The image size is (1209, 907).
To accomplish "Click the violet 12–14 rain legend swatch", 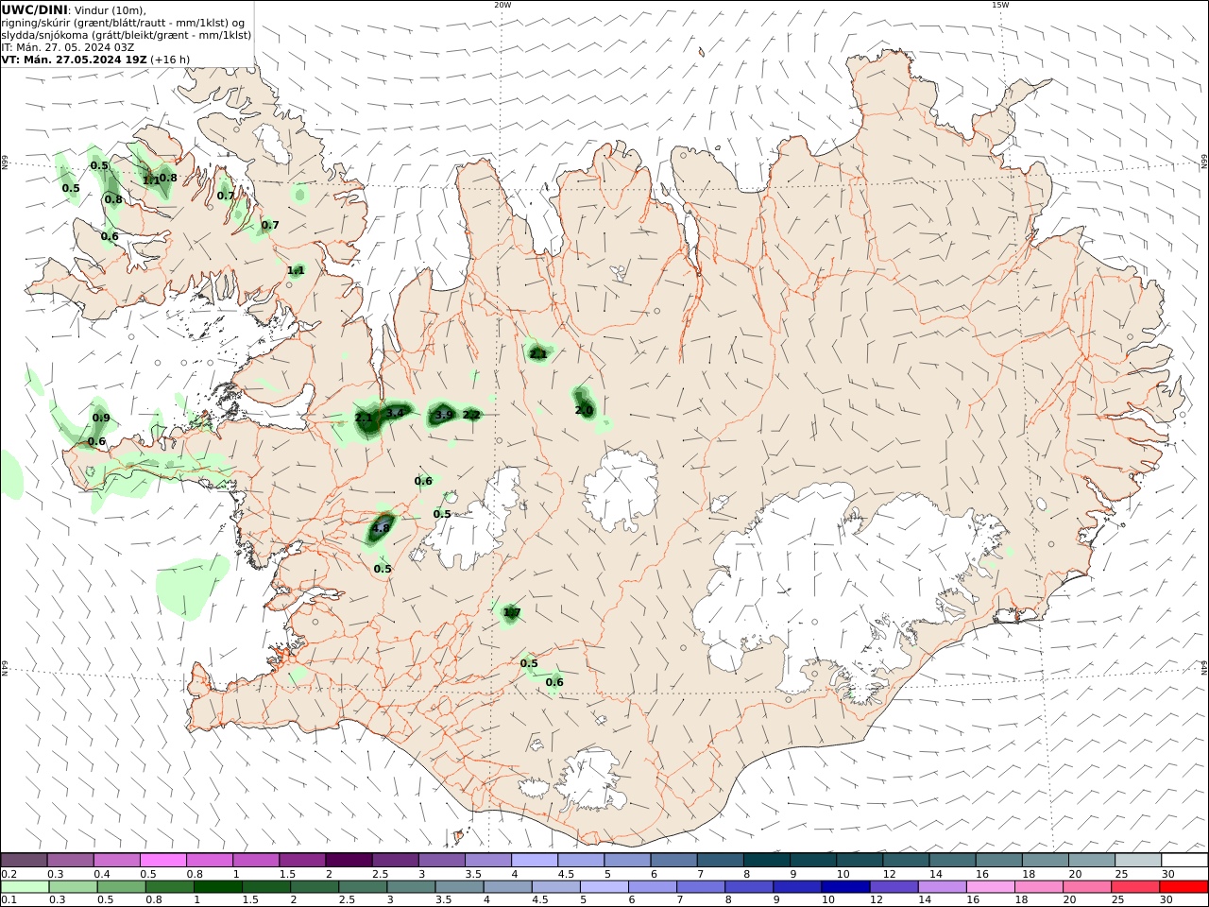I will pos(894,887).
